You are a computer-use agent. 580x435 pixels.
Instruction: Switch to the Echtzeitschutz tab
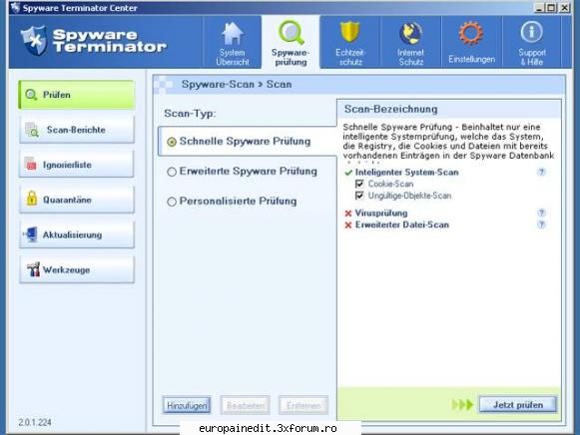(x=350, y=42)
